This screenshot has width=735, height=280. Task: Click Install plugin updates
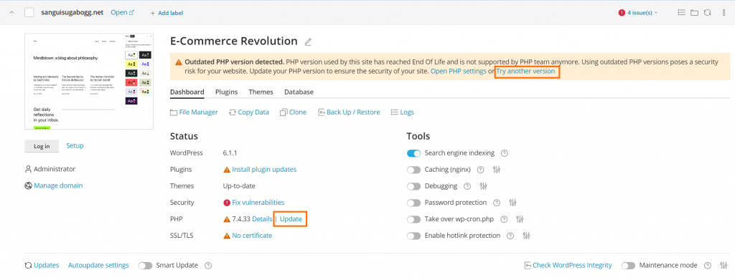tap(264, 169)
